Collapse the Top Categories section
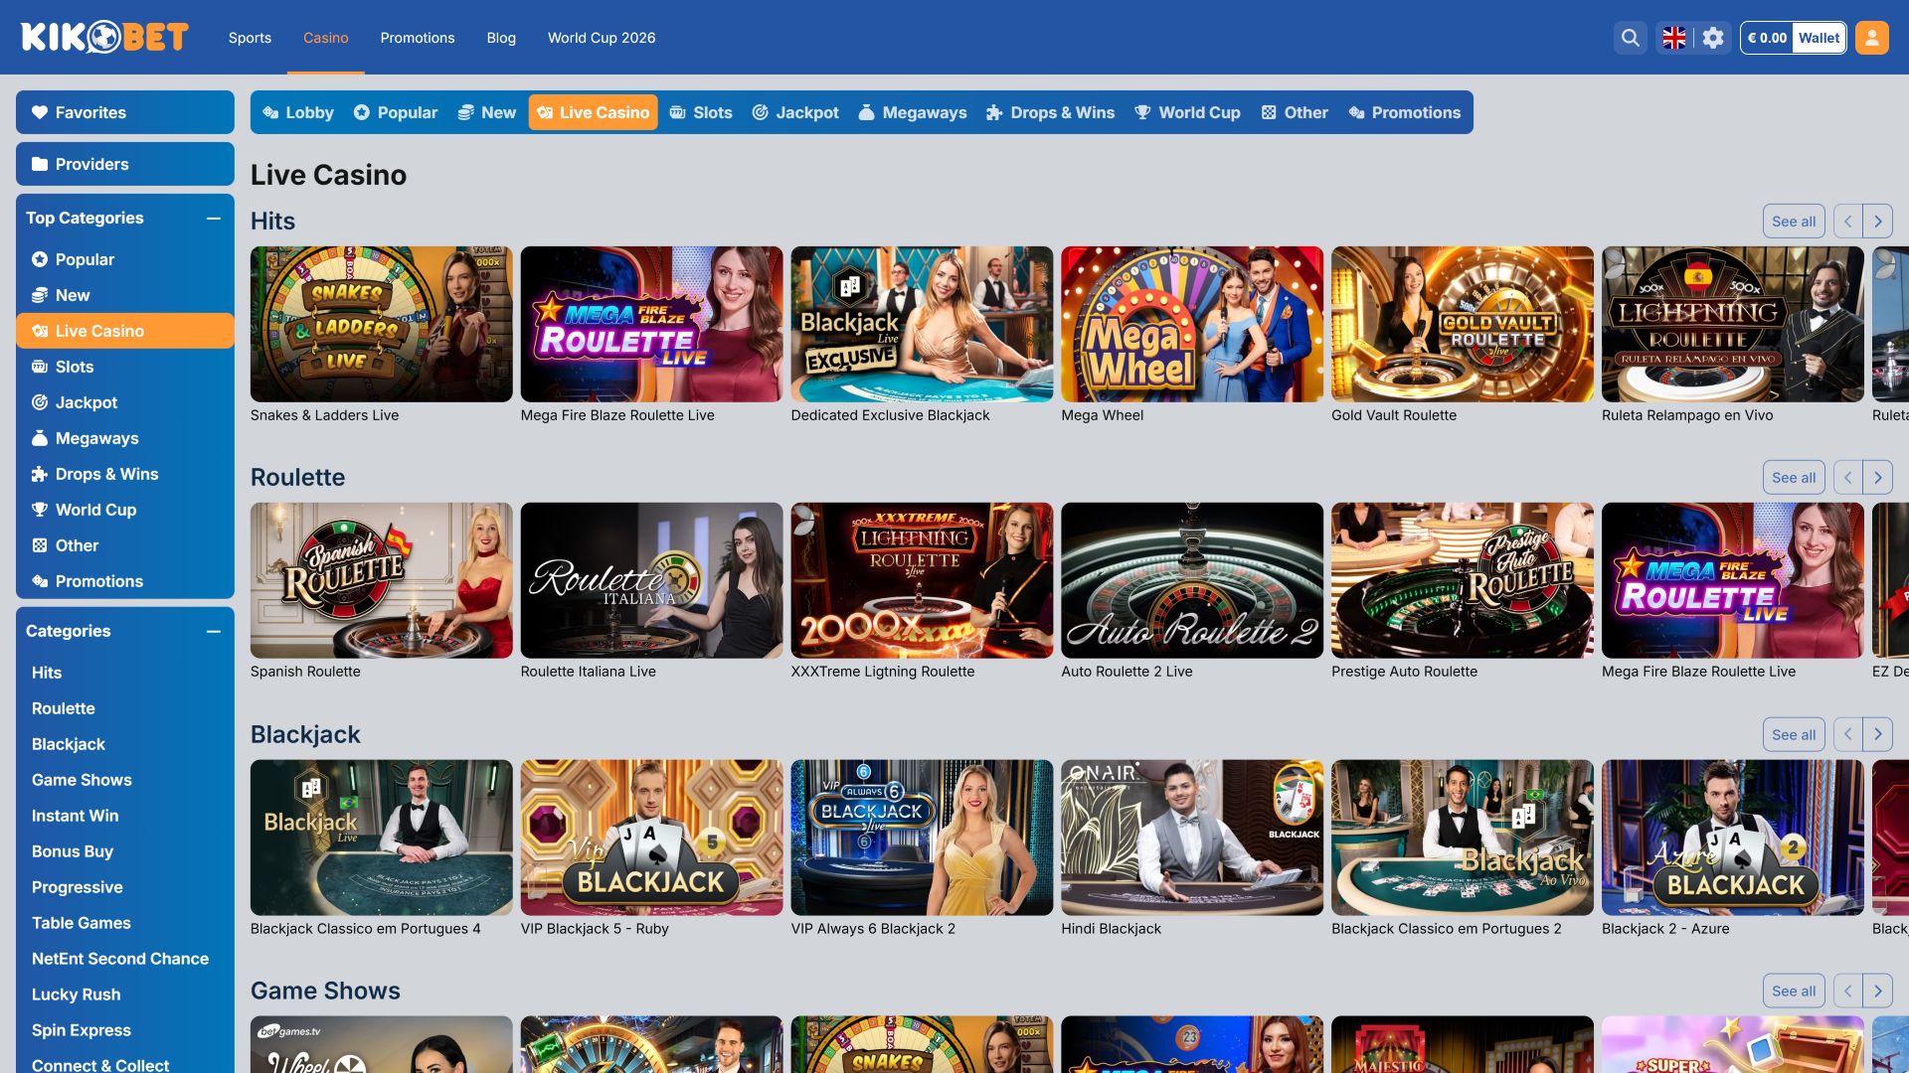Screen dimensions: 1909x1073 pyautogui.click(x=214, y=218)
